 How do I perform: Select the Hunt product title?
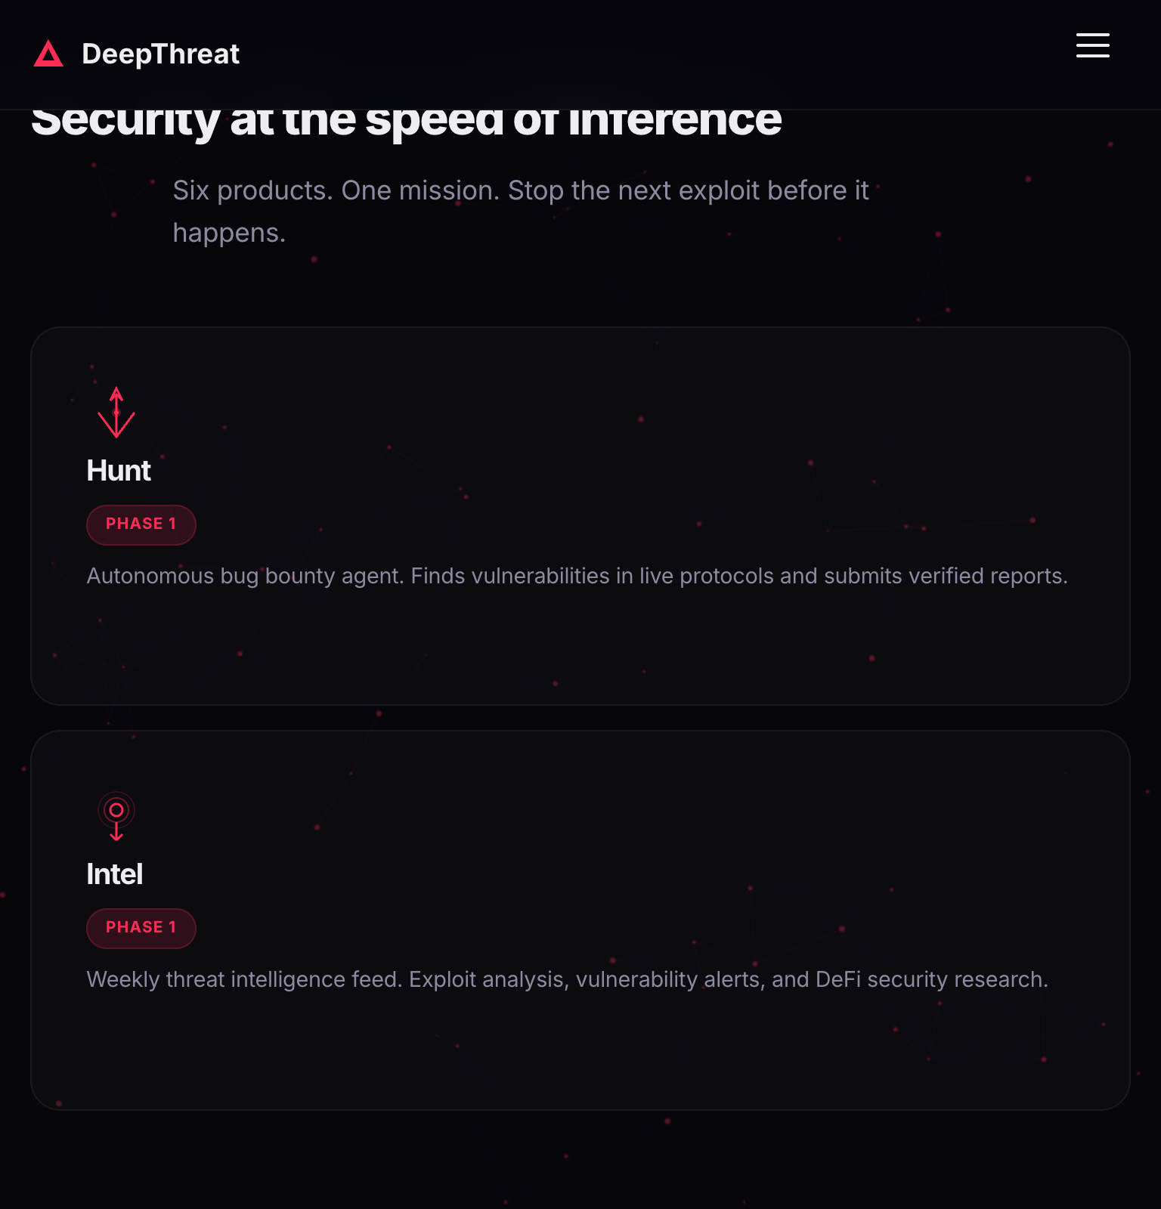pyautogui.click(x=119, y=471)
